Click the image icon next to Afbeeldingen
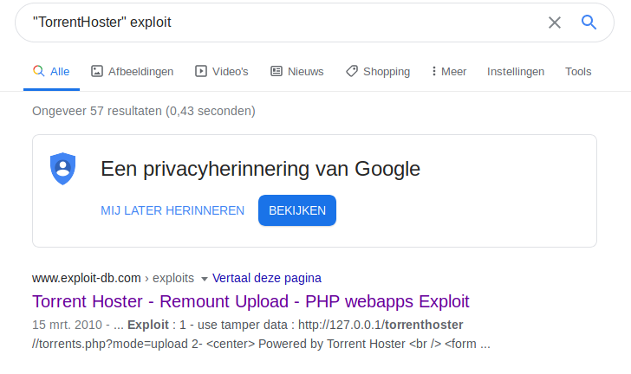The width and height of the screenshot is (631, 374). coord(97,71)
